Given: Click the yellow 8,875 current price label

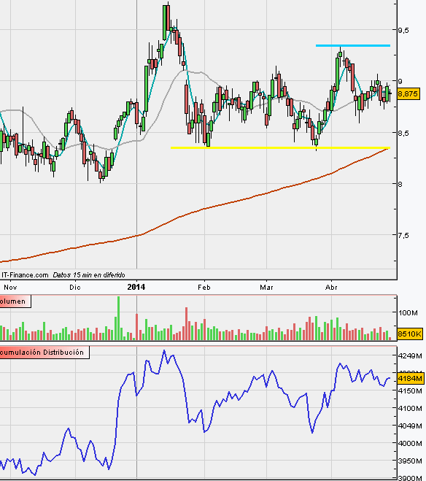Looking at the screenshot, I should [x=408, y=94].
